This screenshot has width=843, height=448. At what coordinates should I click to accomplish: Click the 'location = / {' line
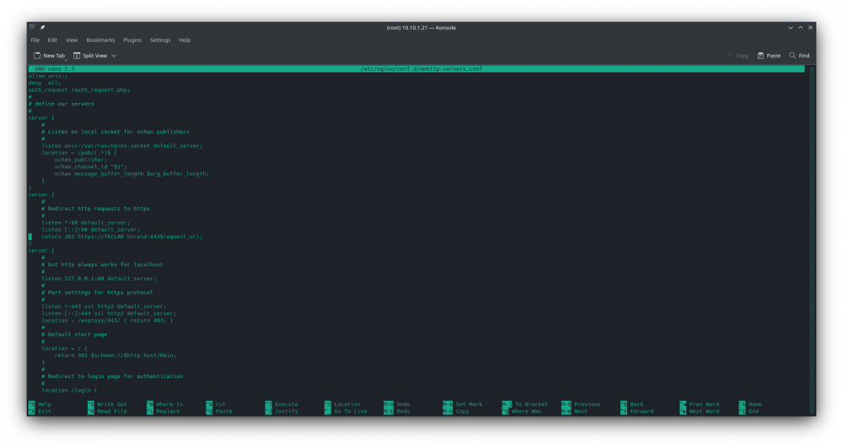[64, 348]
